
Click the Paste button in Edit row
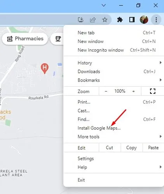click(x=154, y=147)
